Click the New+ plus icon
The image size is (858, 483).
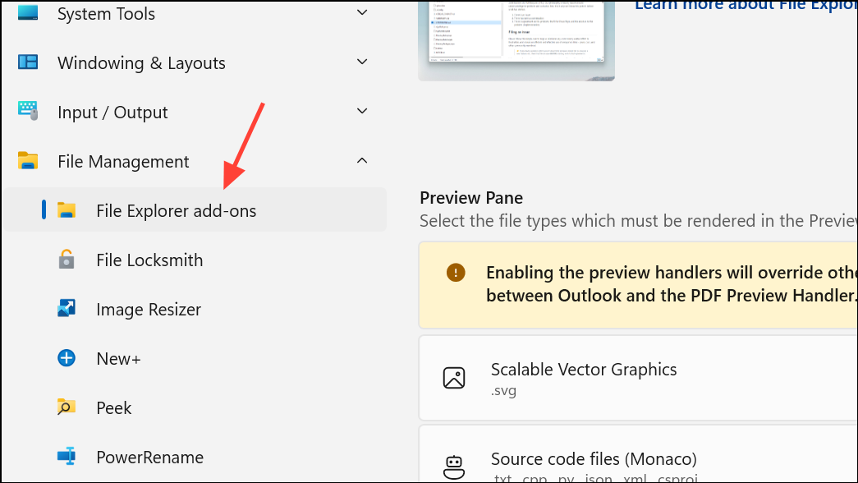[67, 358]
